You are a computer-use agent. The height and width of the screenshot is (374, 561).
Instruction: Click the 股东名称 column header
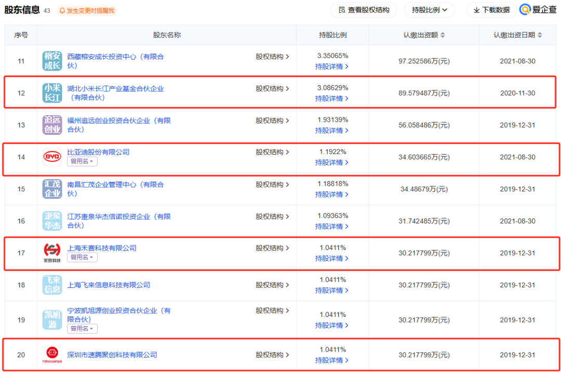point(167,35)
